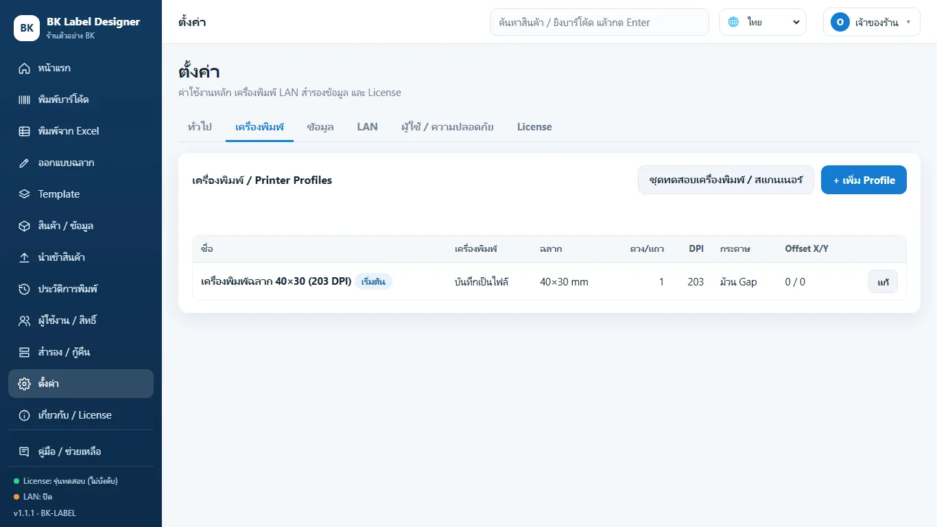Open the ผู้ใช้ / ความปลอดภัย tab
The width and height of the screenshot is (937, 527).
pyautogui.click(x=447, y=127)
